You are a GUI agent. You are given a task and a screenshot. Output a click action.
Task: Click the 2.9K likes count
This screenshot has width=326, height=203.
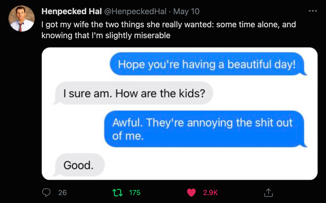210,193
